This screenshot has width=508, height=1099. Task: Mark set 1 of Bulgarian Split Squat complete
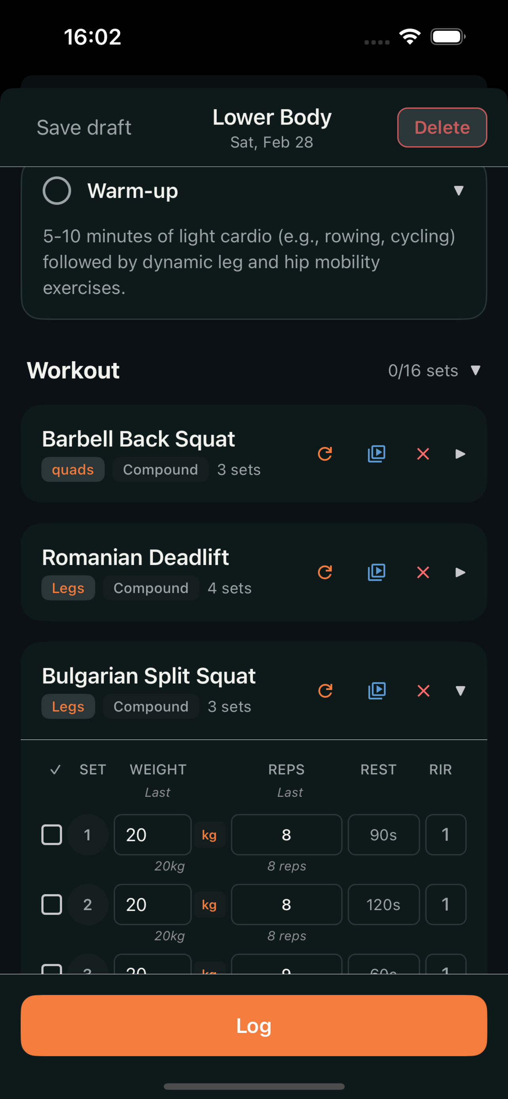(51, 835)
